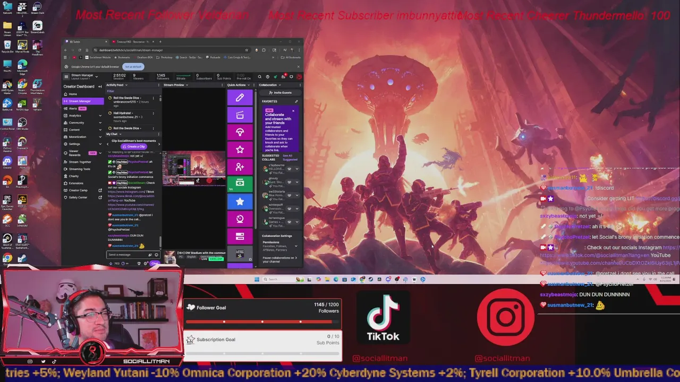The width and height of the screenshot is (680, 382).
Task: Open search in the Twitch dashboard top bar
Action: [260, 77]
